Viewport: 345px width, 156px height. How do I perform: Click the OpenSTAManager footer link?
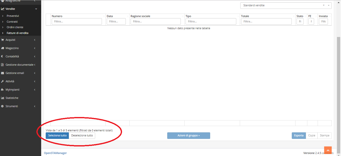[x=55, y=153]
